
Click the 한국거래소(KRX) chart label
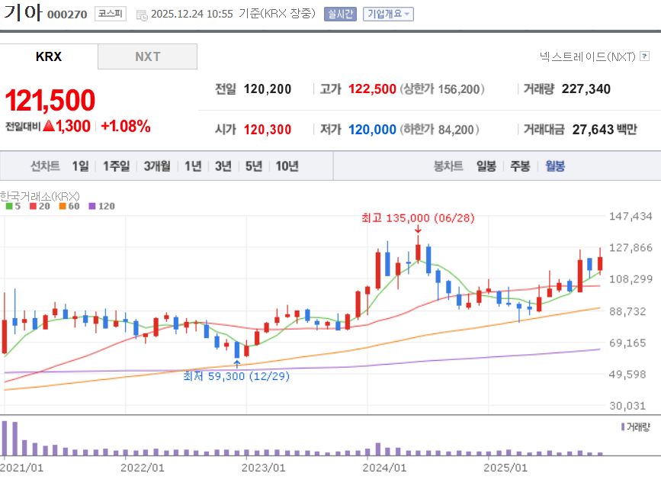(x=40, y=196)
